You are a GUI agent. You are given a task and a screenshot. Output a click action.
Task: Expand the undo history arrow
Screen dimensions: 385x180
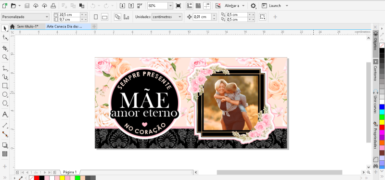[x=99, y=6]
